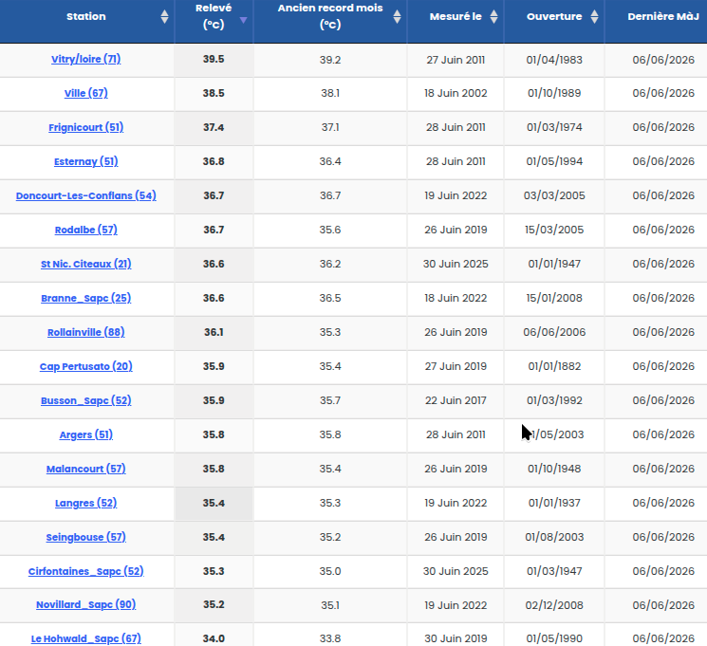This screenshot has height=646, width=707.
Task: Select old record 38.1 cell
Action: 330,93
